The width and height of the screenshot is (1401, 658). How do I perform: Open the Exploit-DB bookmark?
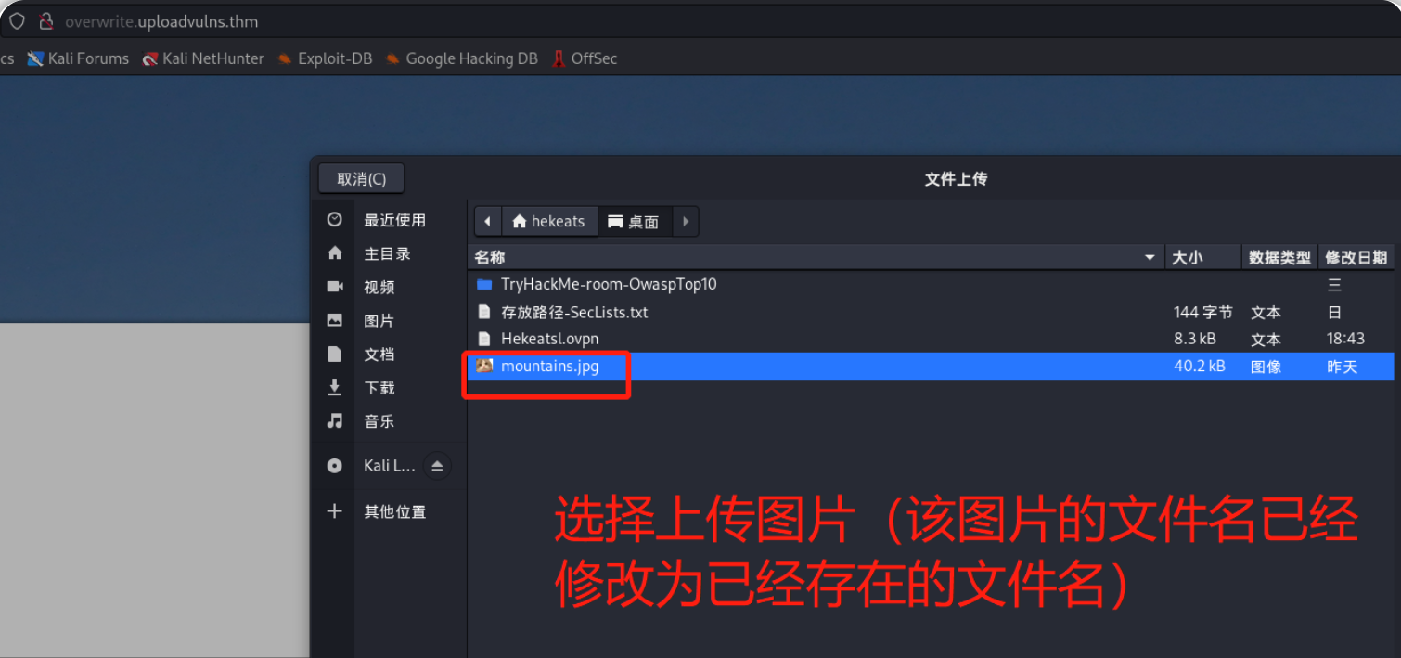(325, 58)
